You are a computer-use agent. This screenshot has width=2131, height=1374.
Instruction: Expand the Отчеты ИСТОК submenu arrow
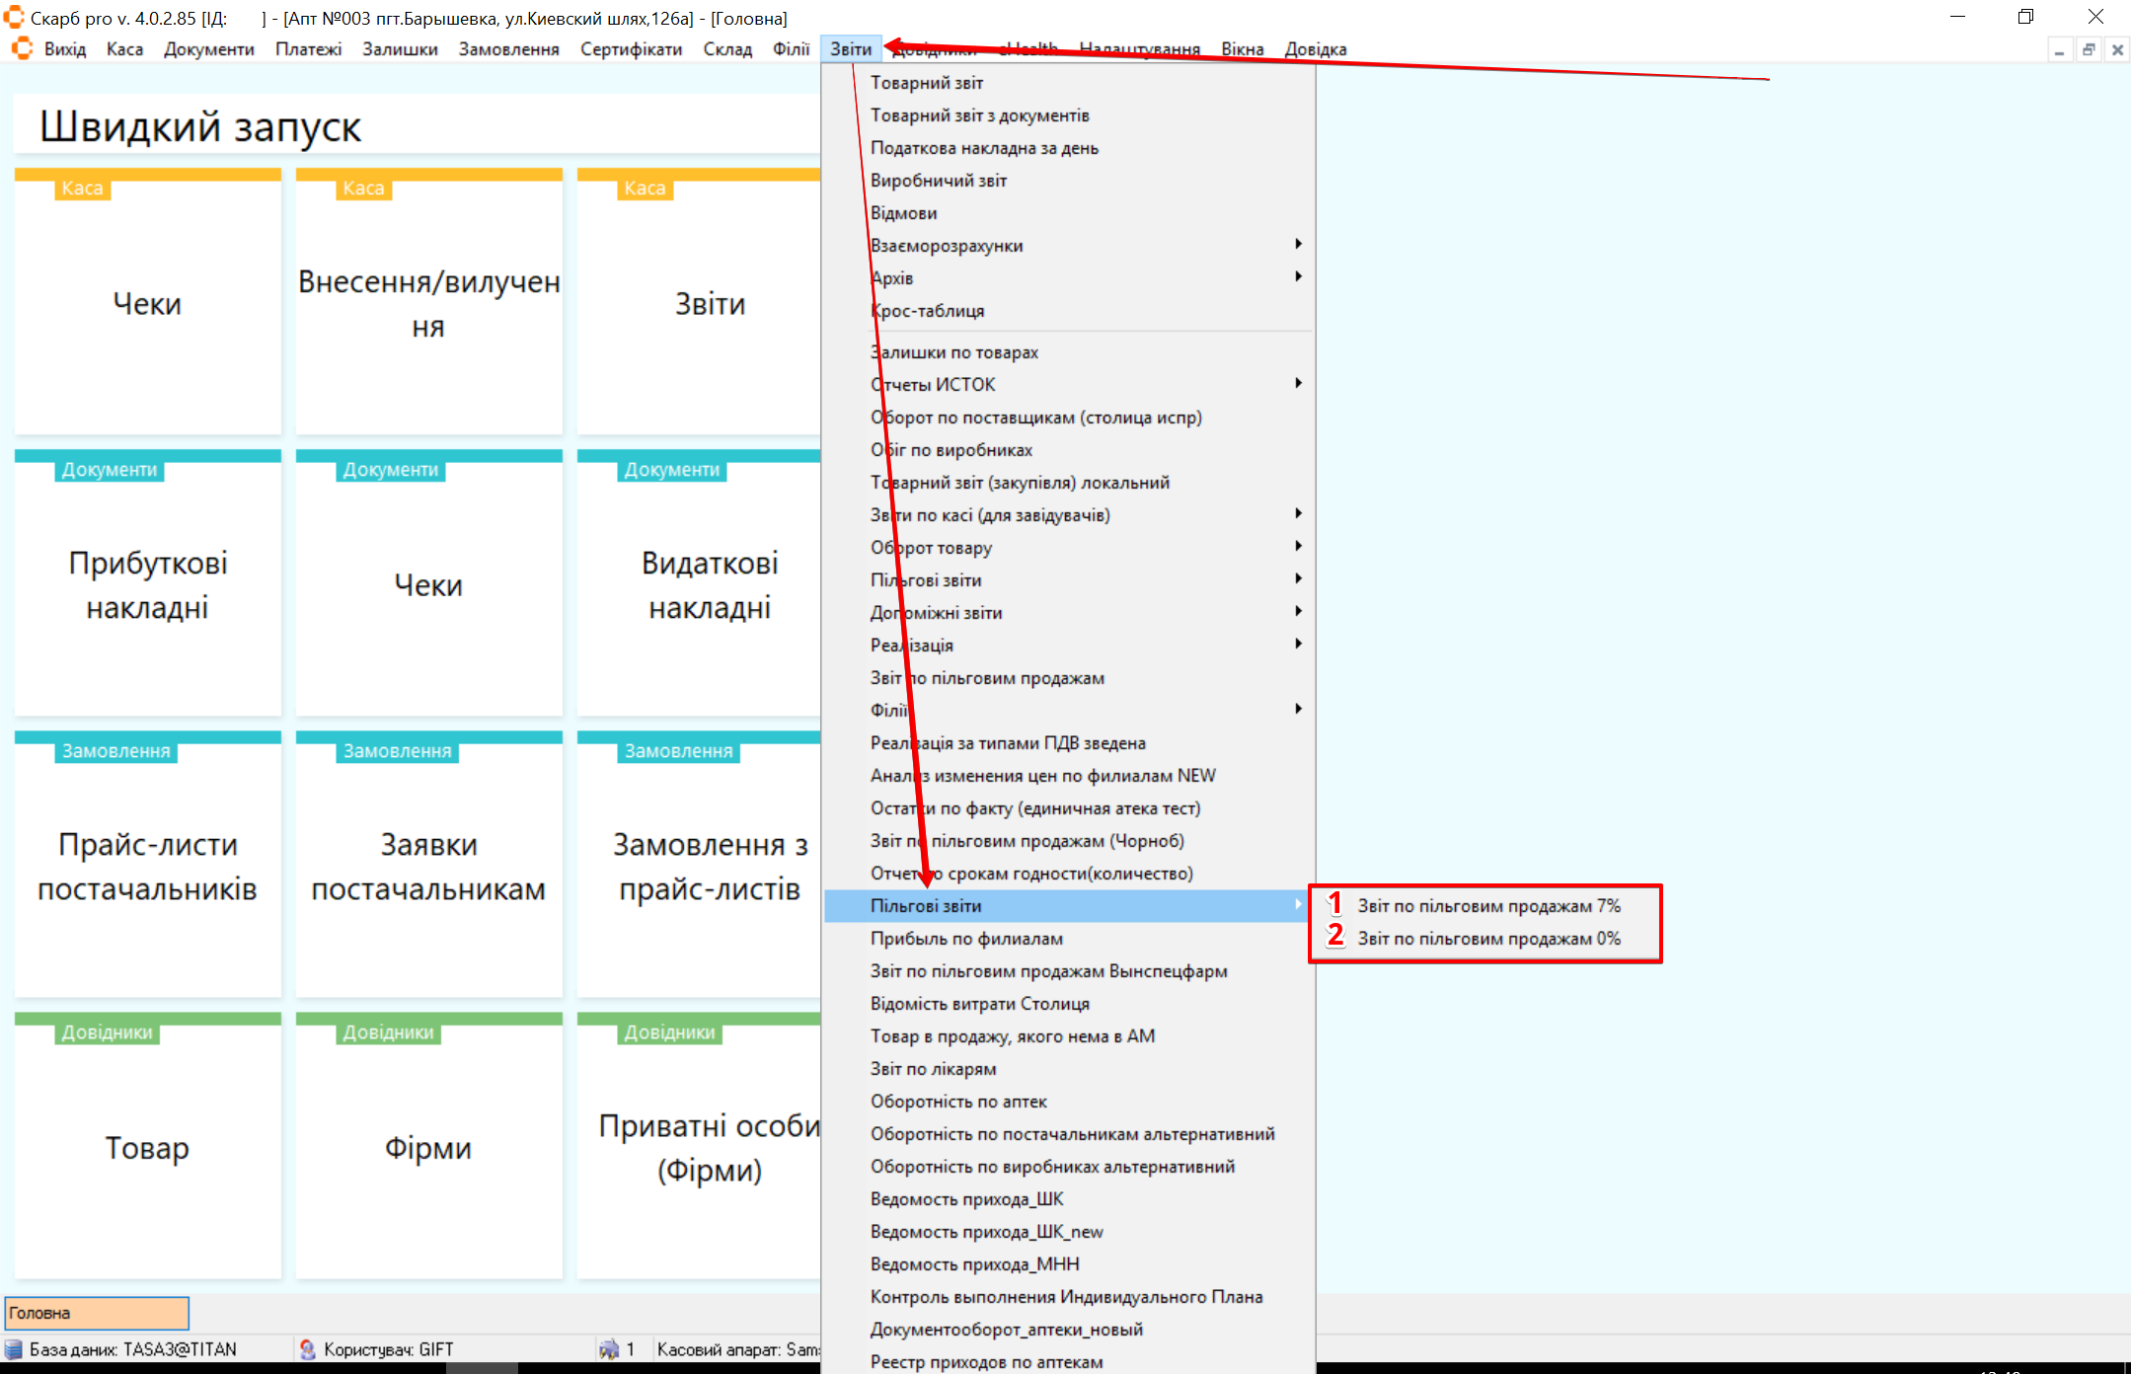pyautogui.click(x=1298, y=383)
